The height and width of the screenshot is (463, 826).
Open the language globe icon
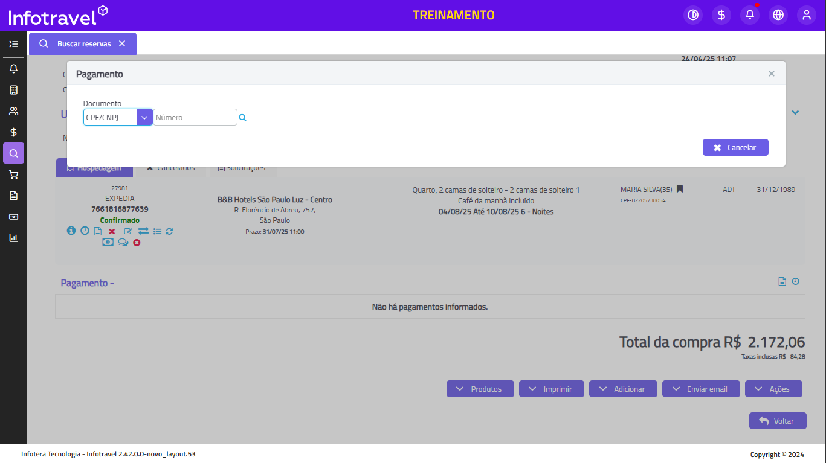pos(778,15)
